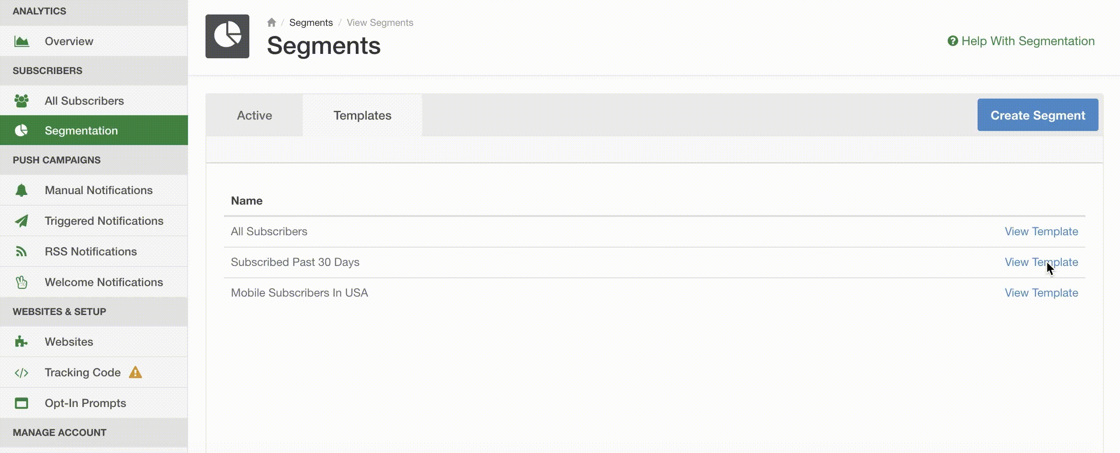Viewport: 1120px width, 453px height.
Task: Click the RSS Notifications feed icon
Action: pos(21,251)
